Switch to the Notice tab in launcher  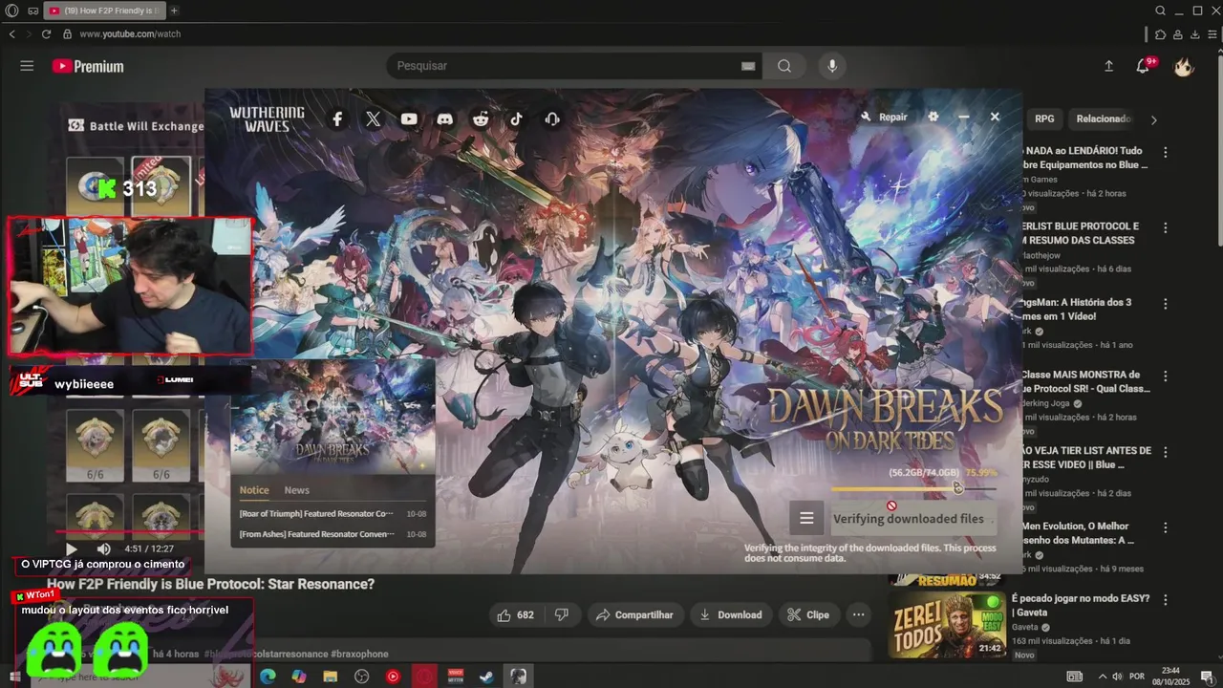click(x=254, y=490)
